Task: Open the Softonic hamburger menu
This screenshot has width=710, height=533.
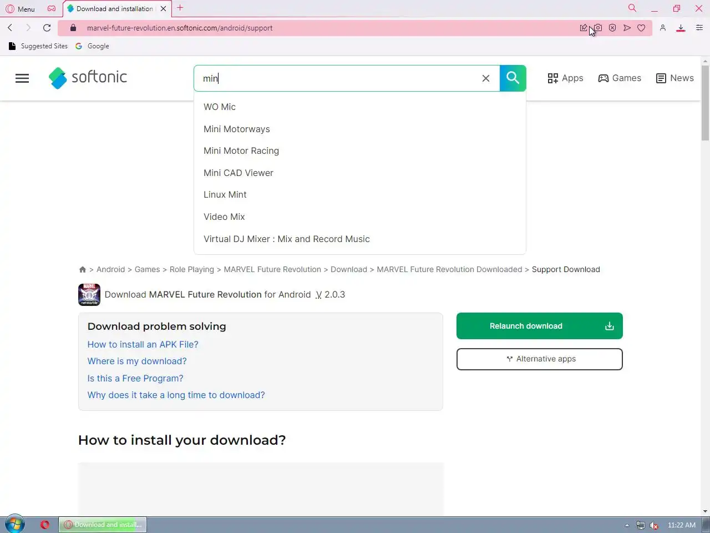Action: [x=22, y=78]
